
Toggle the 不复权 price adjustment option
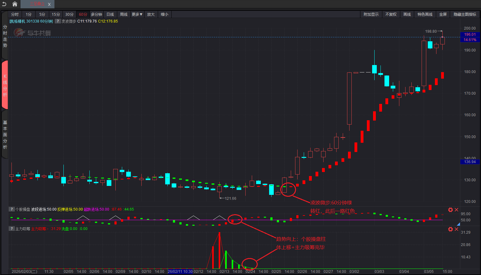pos(391,14)
